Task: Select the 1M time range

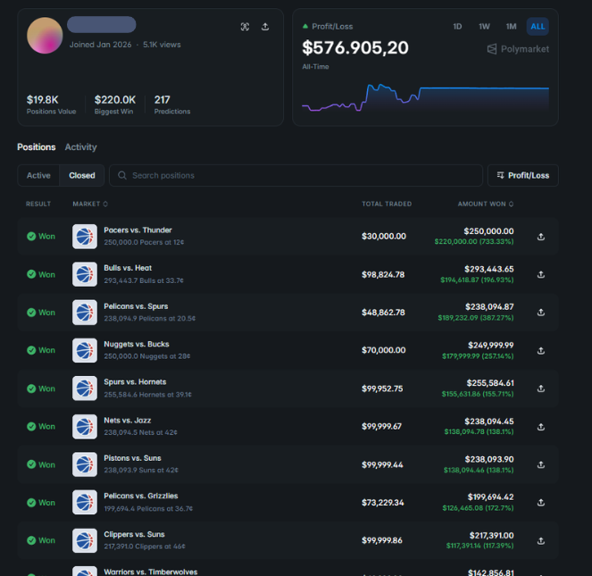Action: [x=511, y=27]
